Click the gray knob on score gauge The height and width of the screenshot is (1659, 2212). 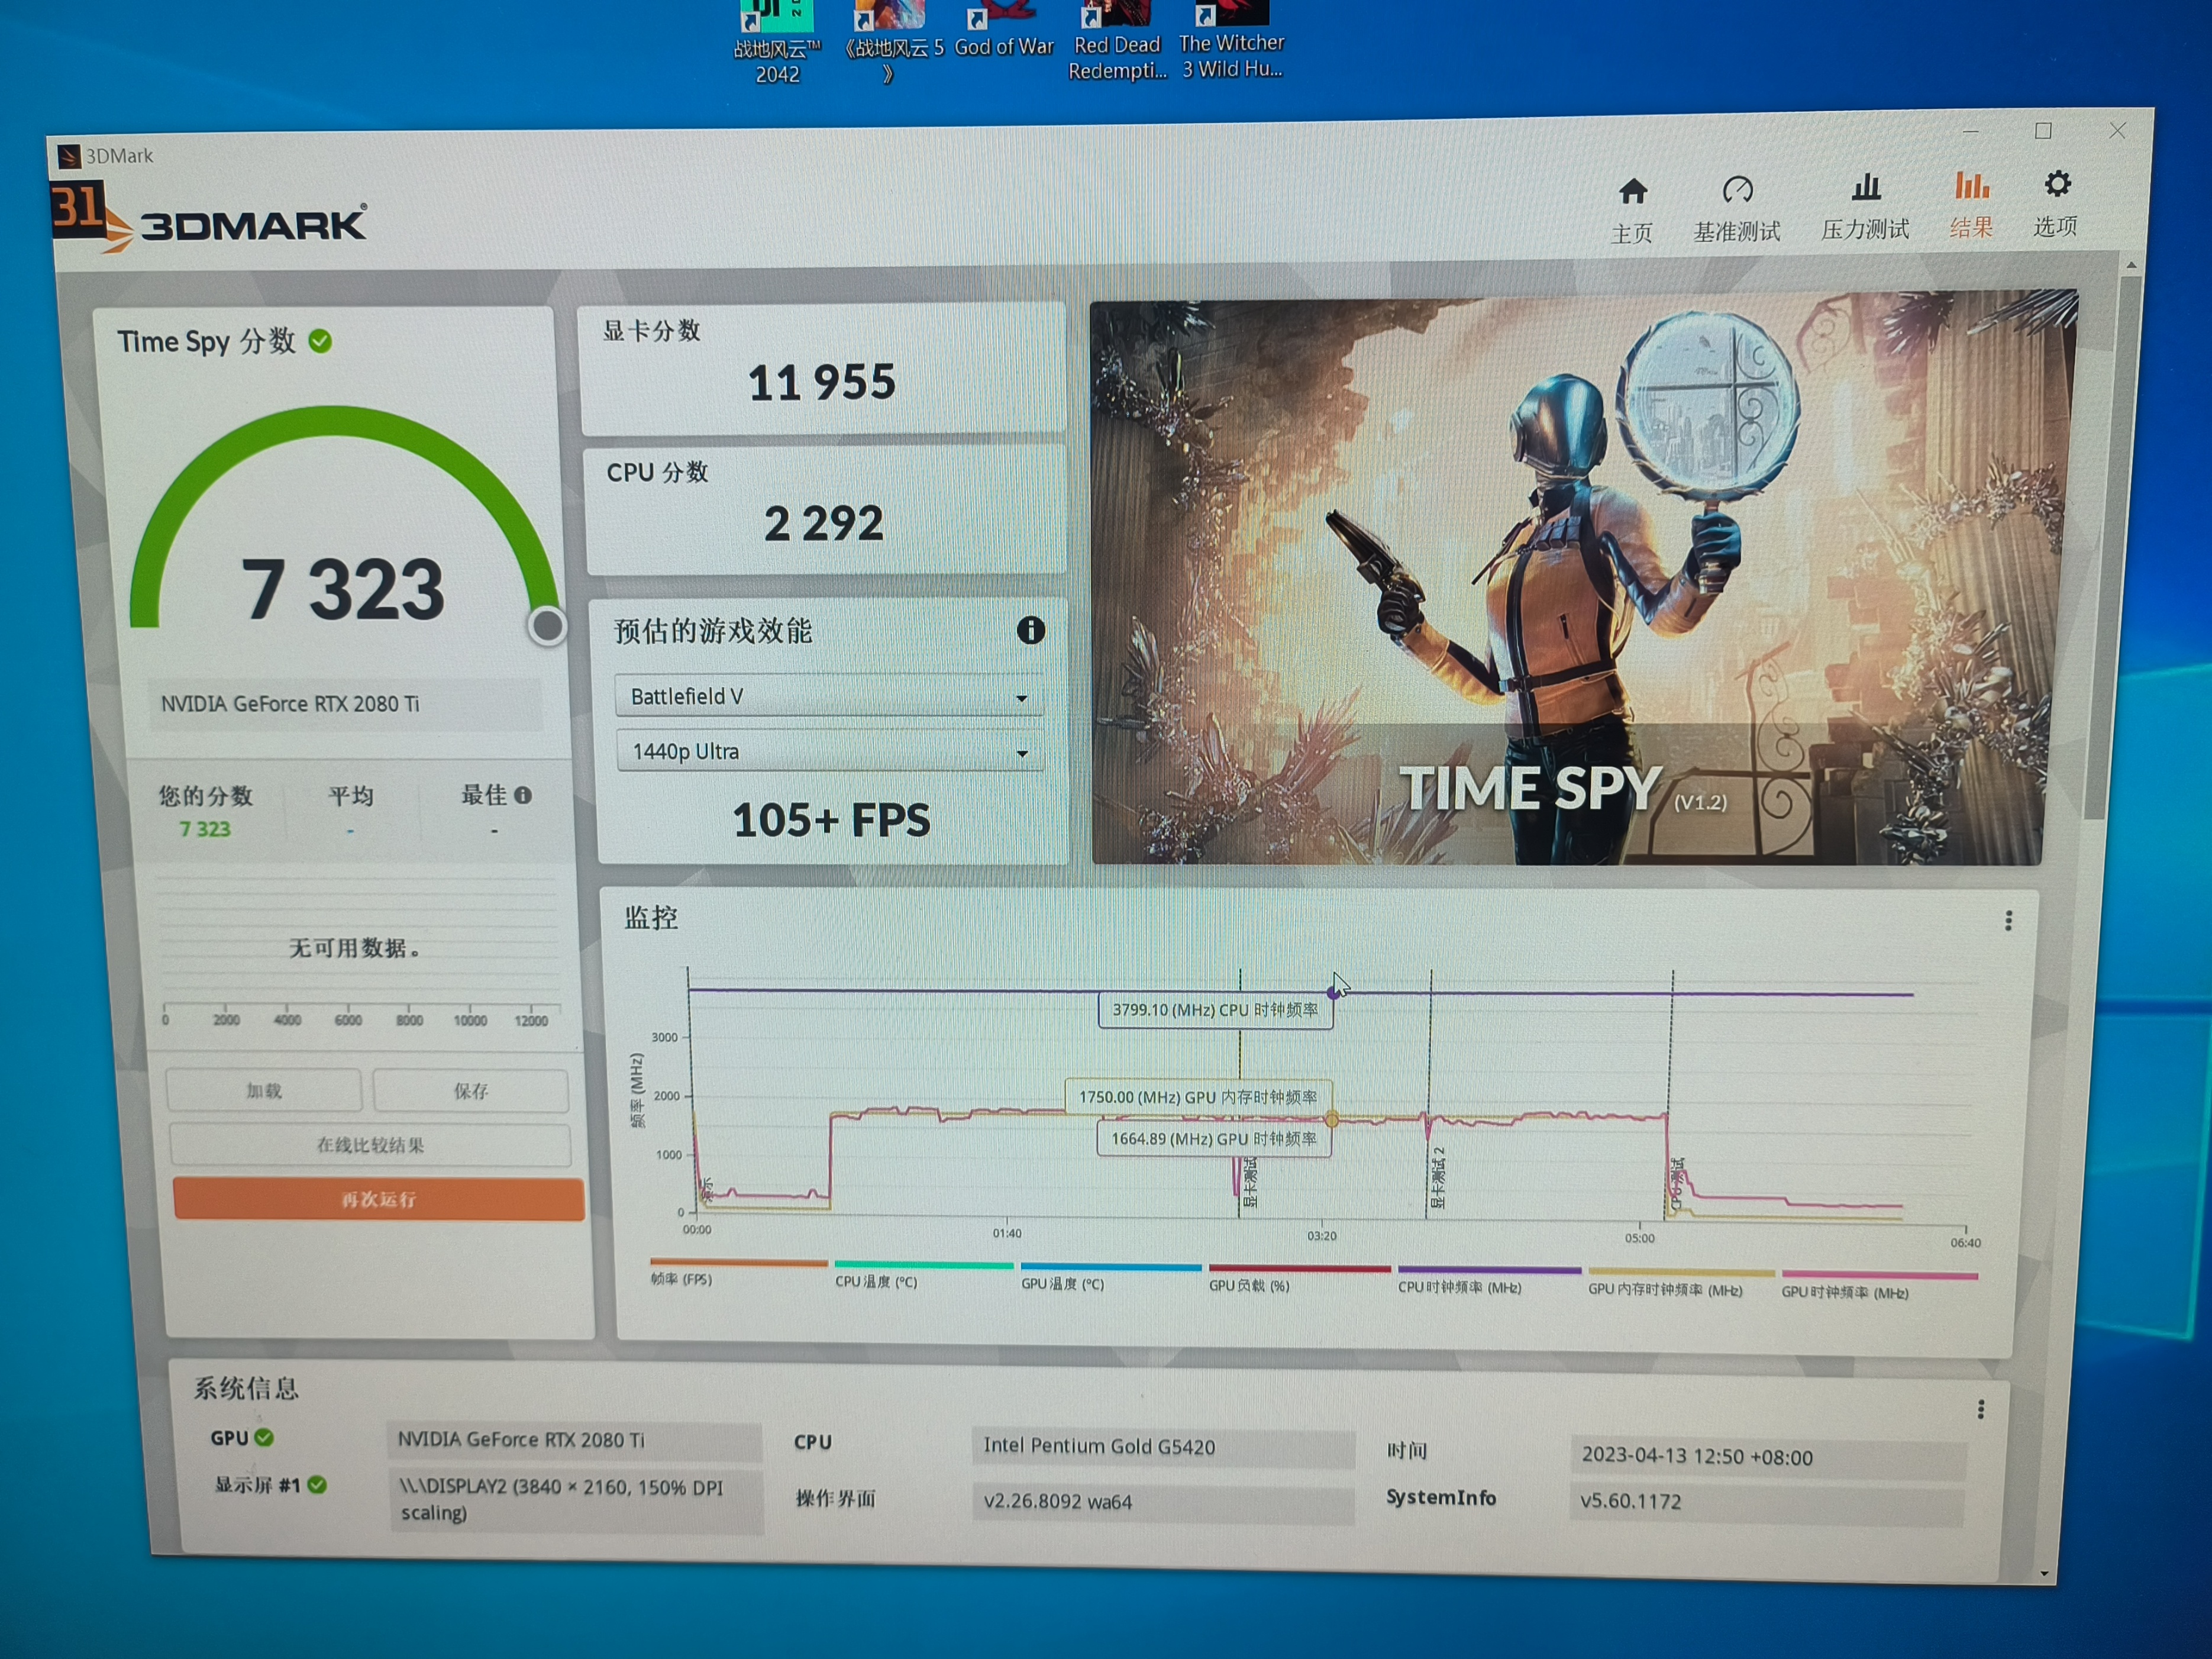pos(547,626)
